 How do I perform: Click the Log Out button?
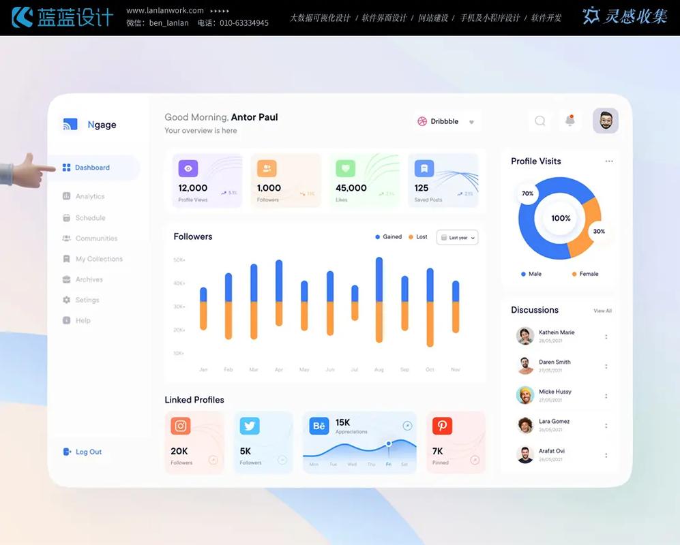[83, 452]
